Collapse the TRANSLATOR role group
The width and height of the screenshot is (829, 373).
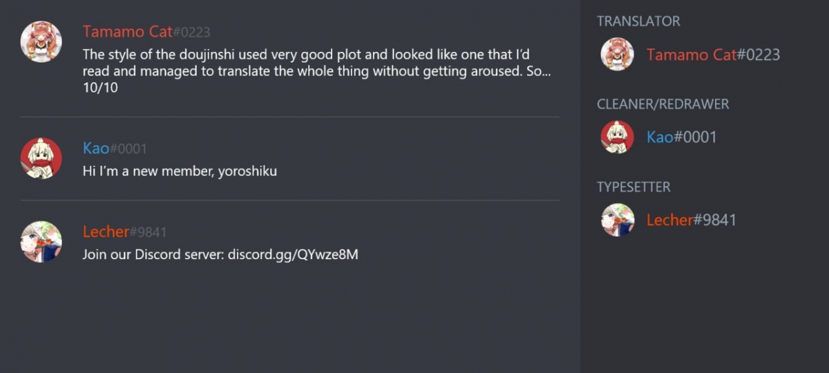pos(638,21)
